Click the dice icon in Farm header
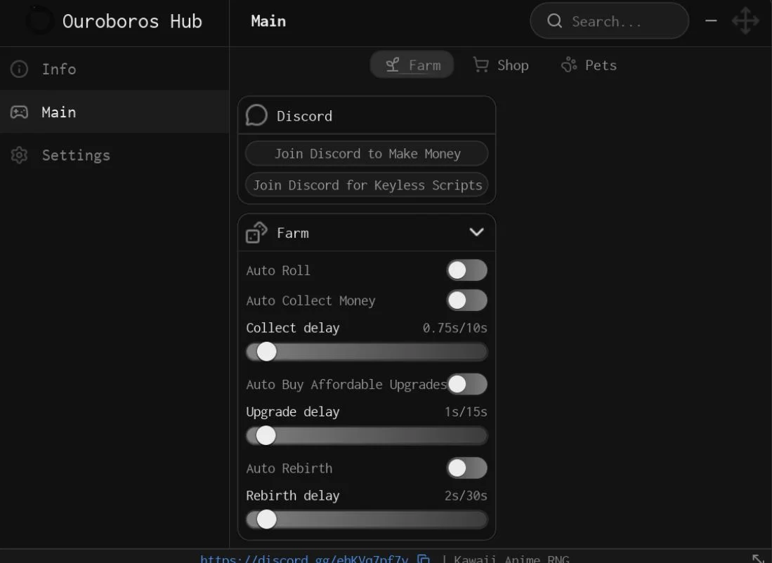The image size is (772, 563). coord(256,232)
